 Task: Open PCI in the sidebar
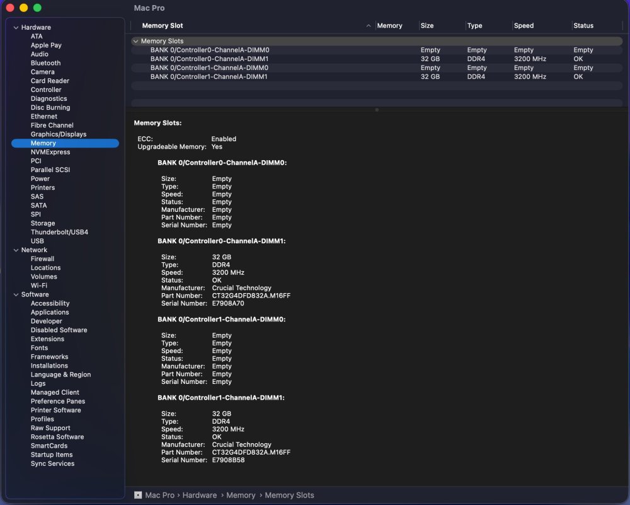click(36, 161)
